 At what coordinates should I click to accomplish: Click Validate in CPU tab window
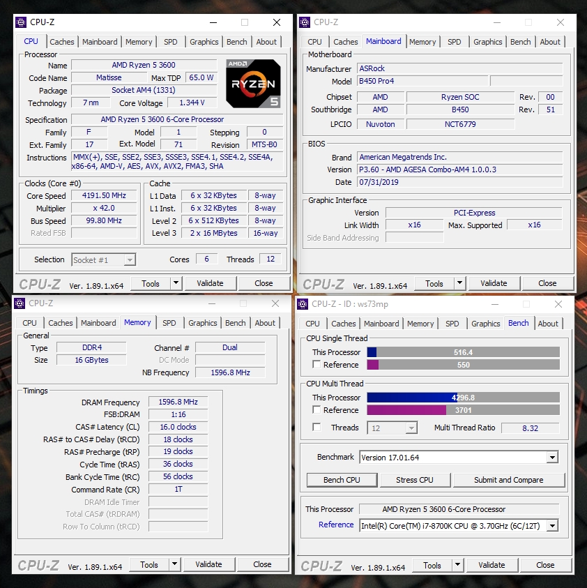211,283
